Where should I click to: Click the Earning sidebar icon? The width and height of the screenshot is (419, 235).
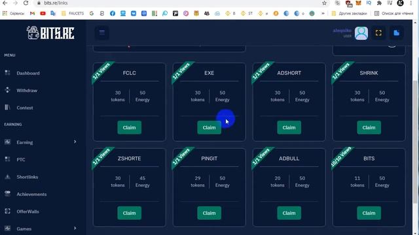coord(7,142)
